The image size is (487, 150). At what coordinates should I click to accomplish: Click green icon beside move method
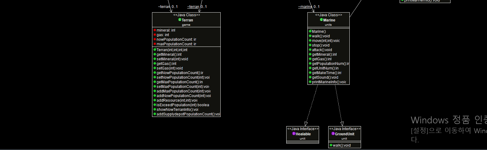click(310, 41)
